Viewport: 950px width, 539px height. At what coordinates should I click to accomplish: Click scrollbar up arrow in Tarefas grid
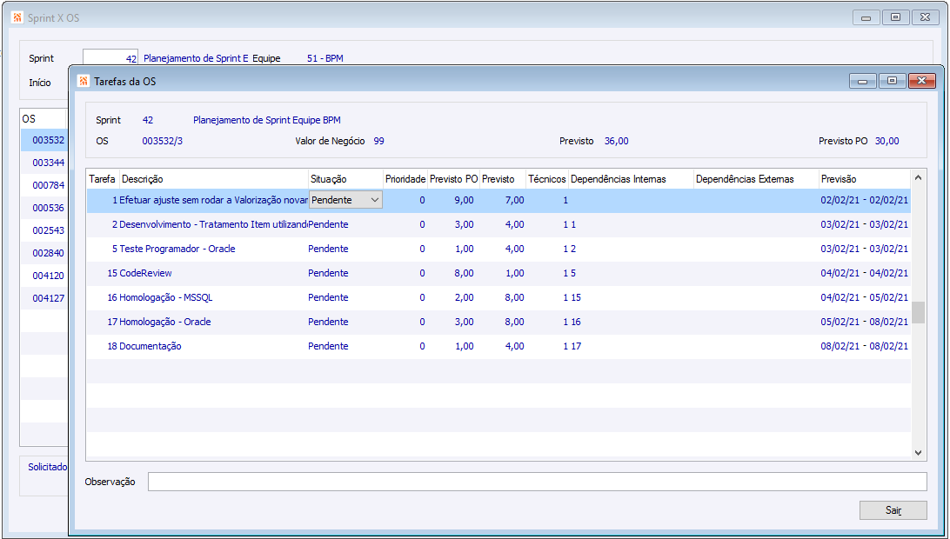[918, 178]
